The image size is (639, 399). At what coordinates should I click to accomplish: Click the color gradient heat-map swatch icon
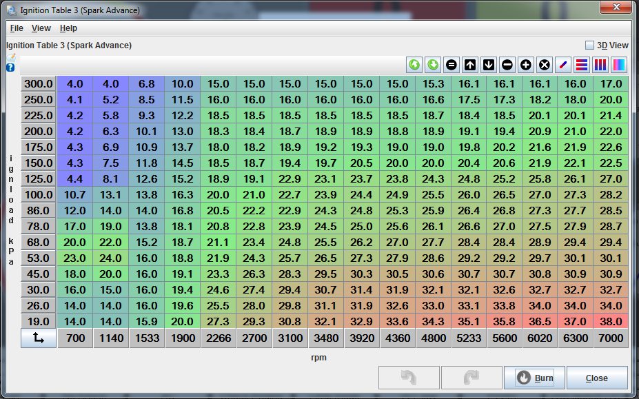(620, 64)
